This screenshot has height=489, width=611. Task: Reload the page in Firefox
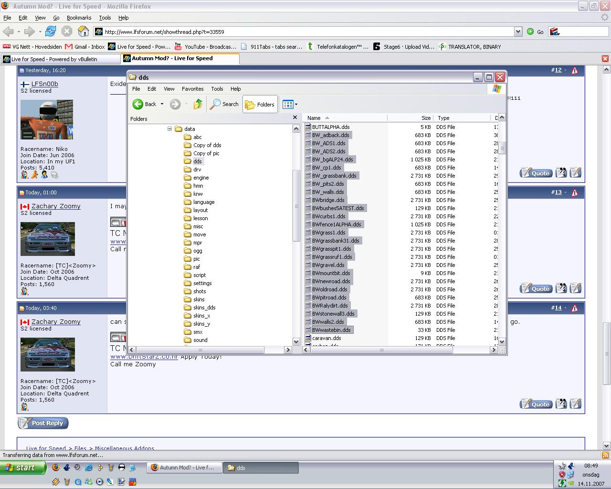[50, 32]
